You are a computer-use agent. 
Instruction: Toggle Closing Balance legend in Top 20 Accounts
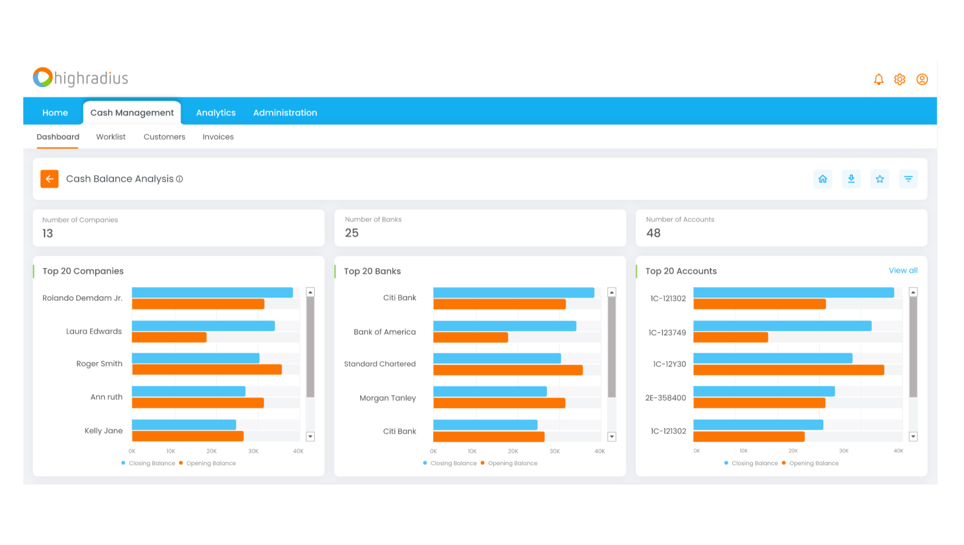click(751, 463)
